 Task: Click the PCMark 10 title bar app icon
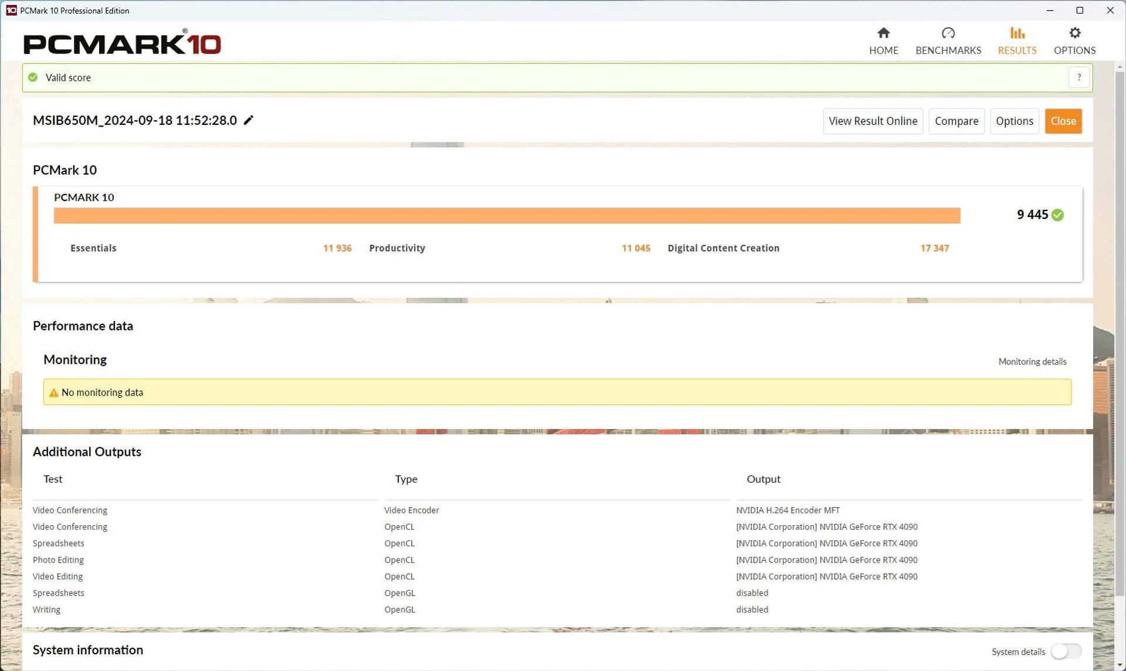pos(11,11)
